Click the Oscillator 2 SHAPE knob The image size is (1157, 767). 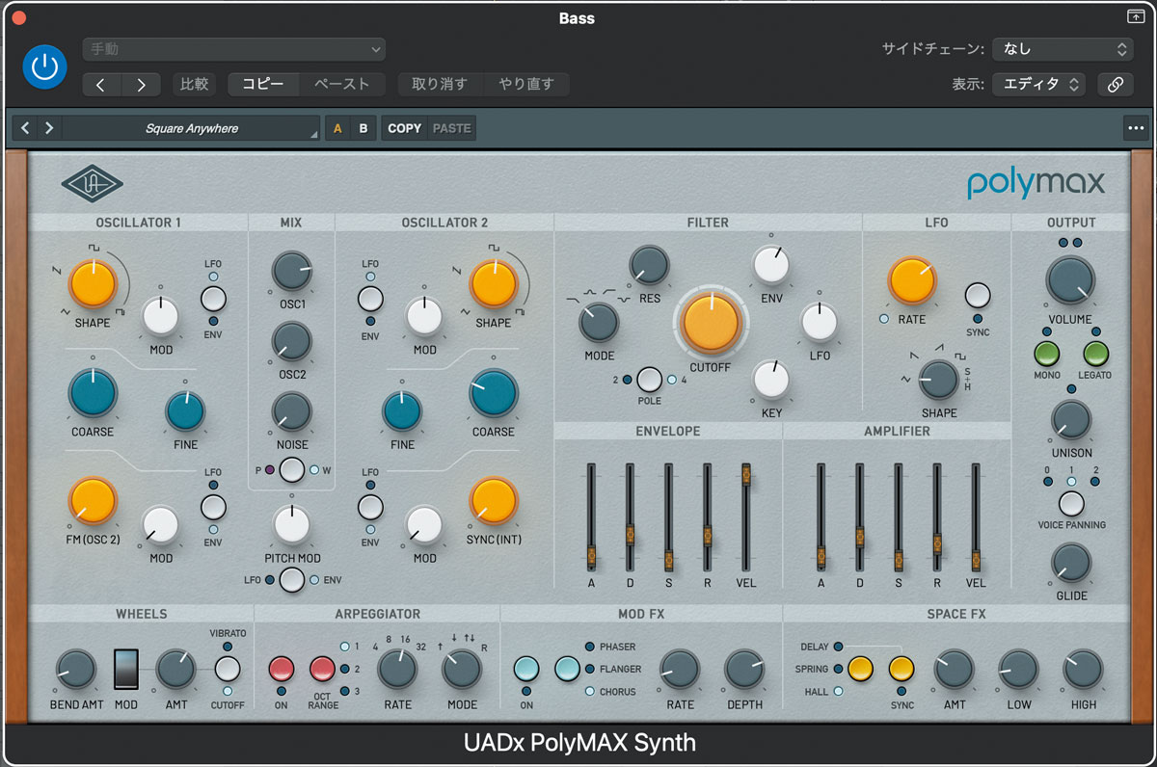tap(493, 283)
